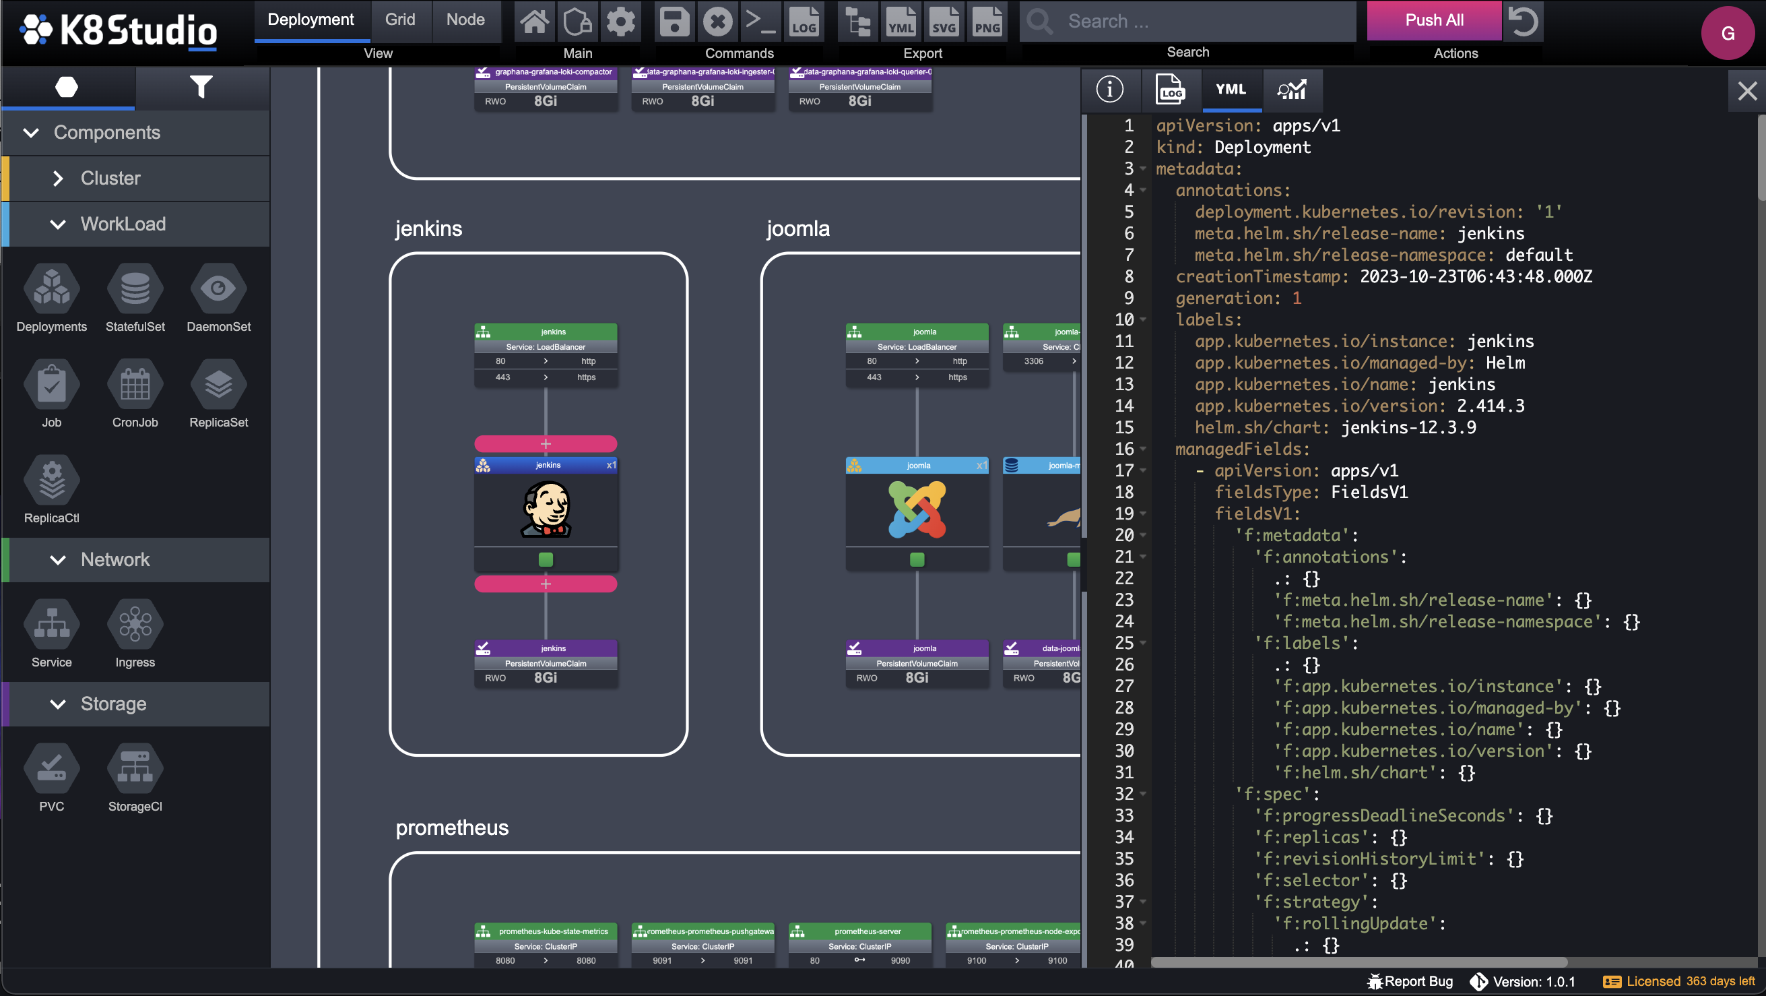The image size is (1766, 996).
Task: Open the metrics chart tab in detail panel
Action: click(1292, 89)
